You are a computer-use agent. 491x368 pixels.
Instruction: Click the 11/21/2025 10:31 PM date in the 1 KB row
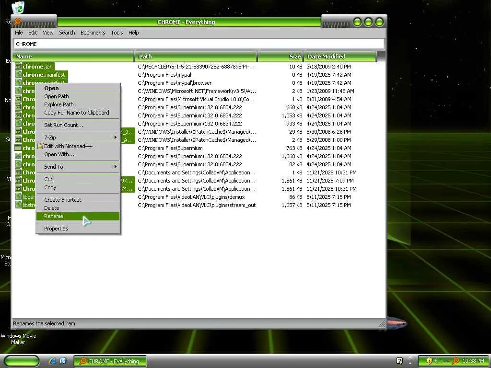(331, 172)
